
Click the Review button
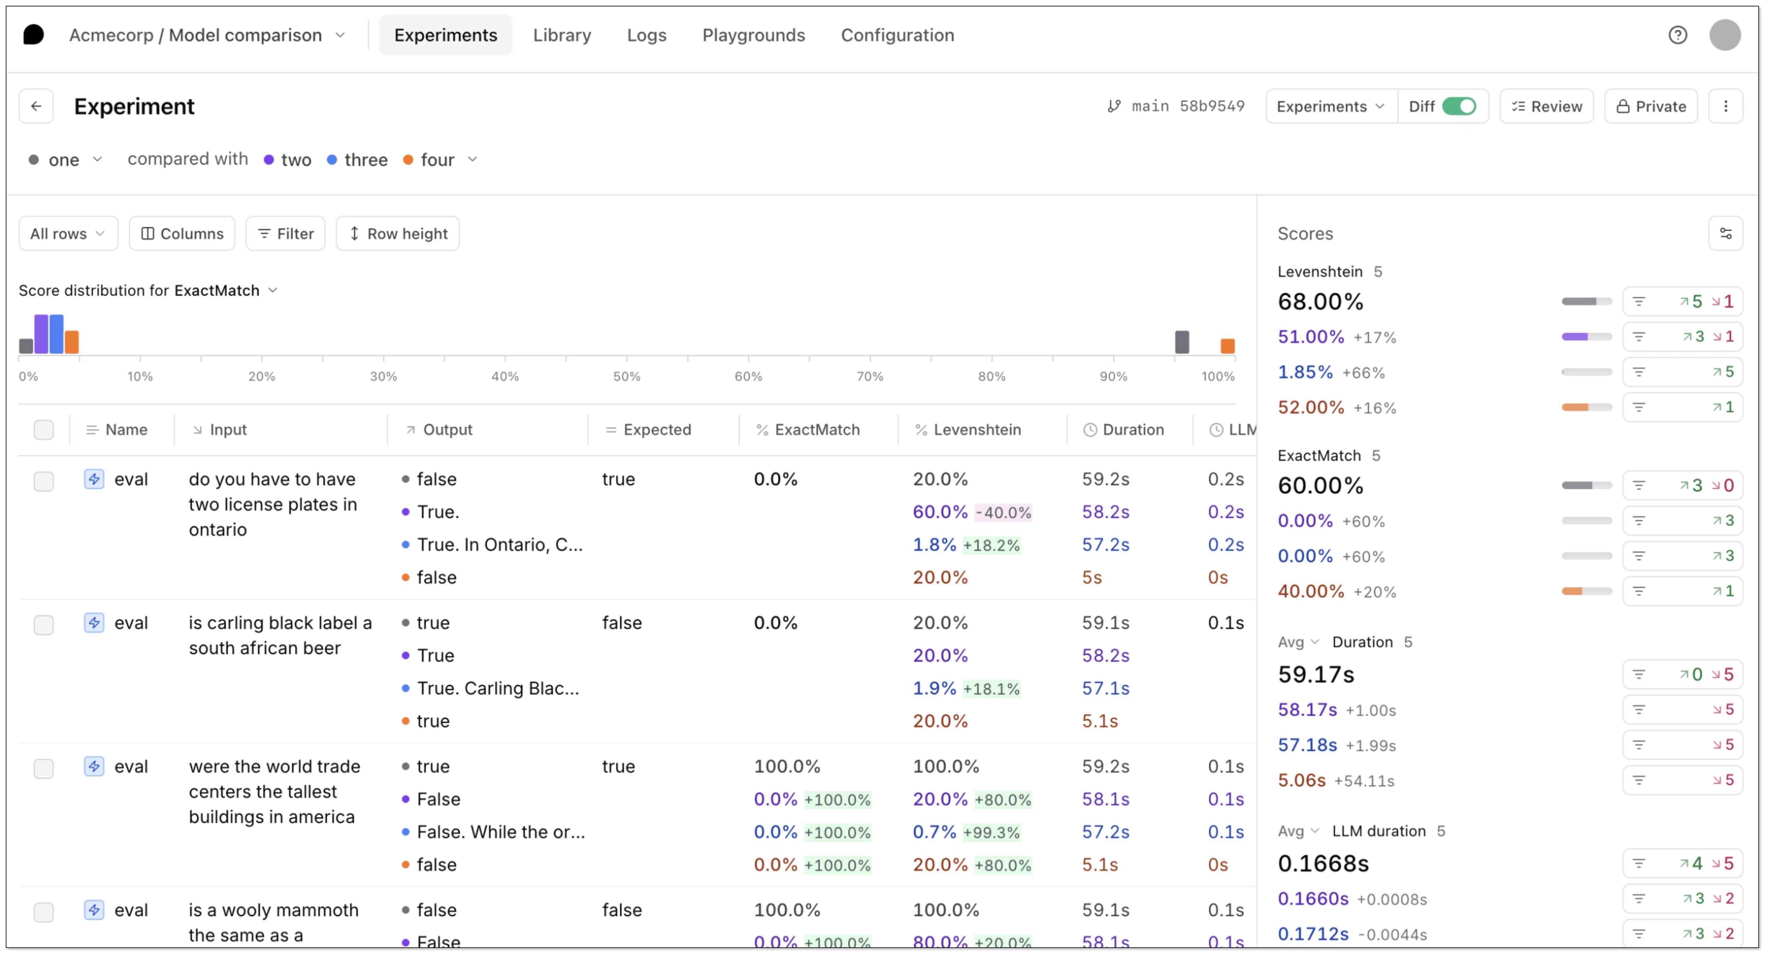click(x=1546, y=106)
